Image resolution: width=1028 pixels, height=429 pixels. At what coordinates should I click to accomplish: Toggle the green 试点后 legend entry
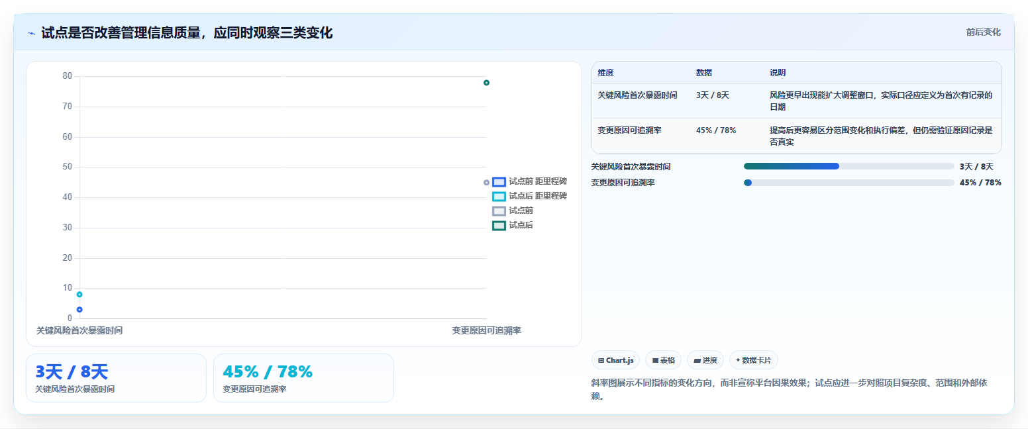pos(513,225)
